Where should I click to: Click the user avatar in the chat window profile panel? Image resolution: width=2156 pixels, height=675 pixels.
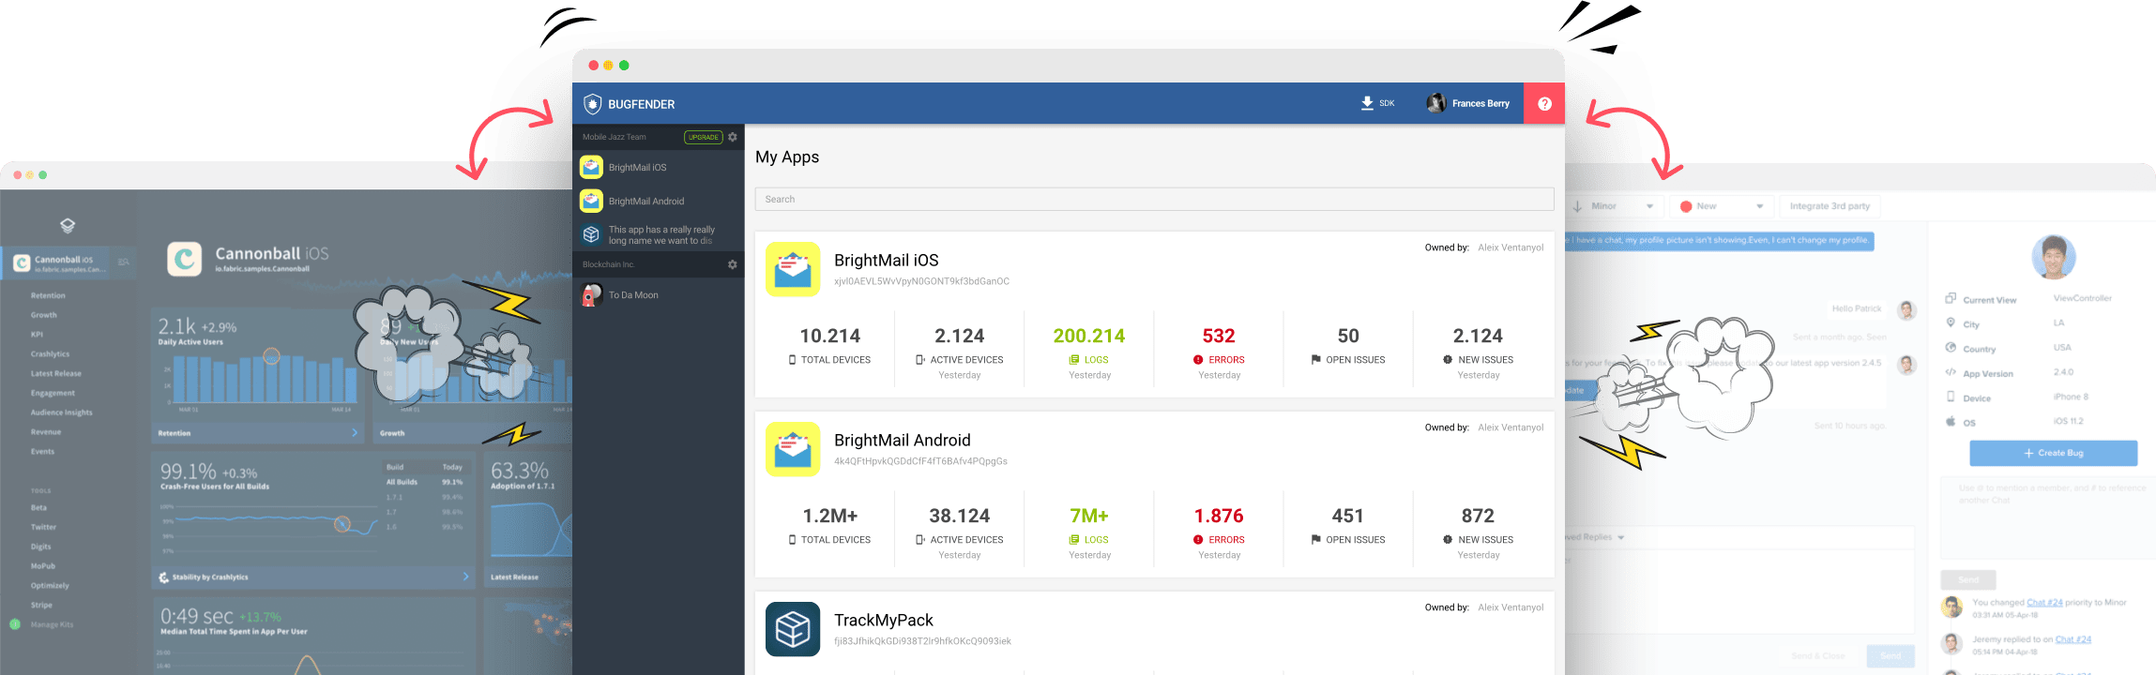[x=2054, y=257]
